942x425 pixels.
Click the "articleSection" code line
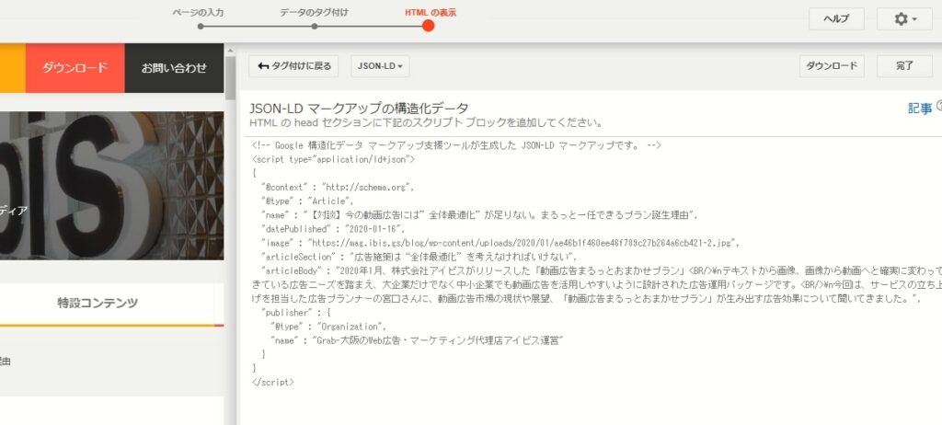point(419,257)
